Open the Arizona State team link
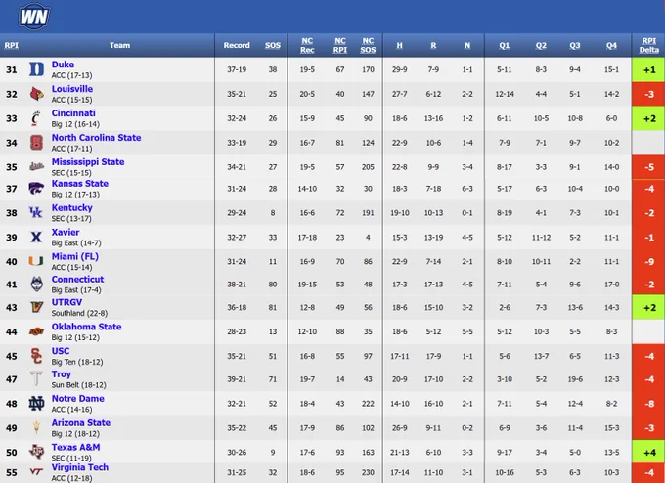The width and height of the screenshot is (665, 483). [x=80, y=422]
